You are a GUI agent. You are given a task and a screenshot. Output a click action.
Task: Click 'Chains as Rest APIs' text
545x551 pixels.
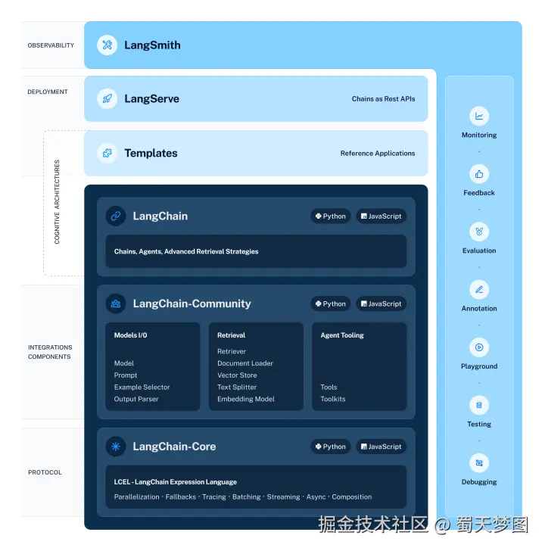[x=383, y=98]
